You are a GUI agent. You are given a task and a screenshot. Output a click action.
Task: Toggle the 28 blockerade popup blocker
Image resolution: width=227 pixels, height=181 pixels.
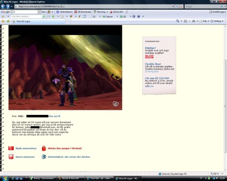83,12
